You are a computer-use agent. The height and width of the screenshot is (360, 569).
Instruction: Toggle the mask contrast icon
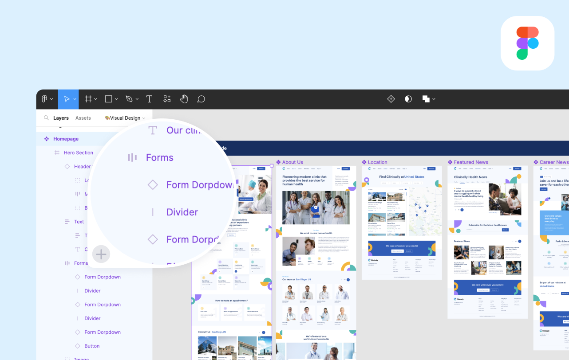coord(408,99)
